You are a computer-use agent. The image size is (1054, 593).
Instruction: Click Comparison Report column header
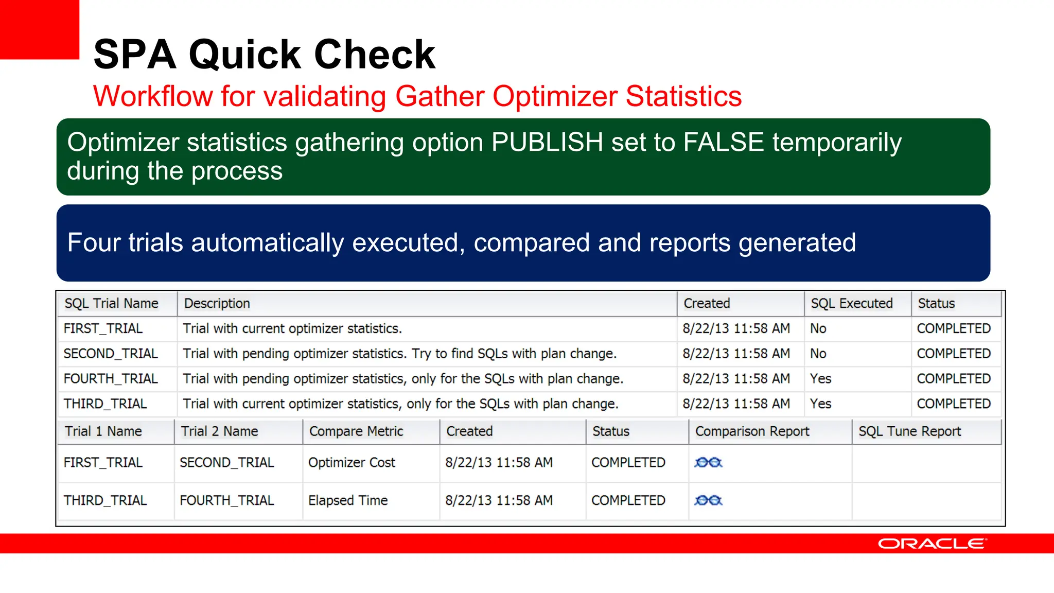pyautogui.click(x=752, y=431)
